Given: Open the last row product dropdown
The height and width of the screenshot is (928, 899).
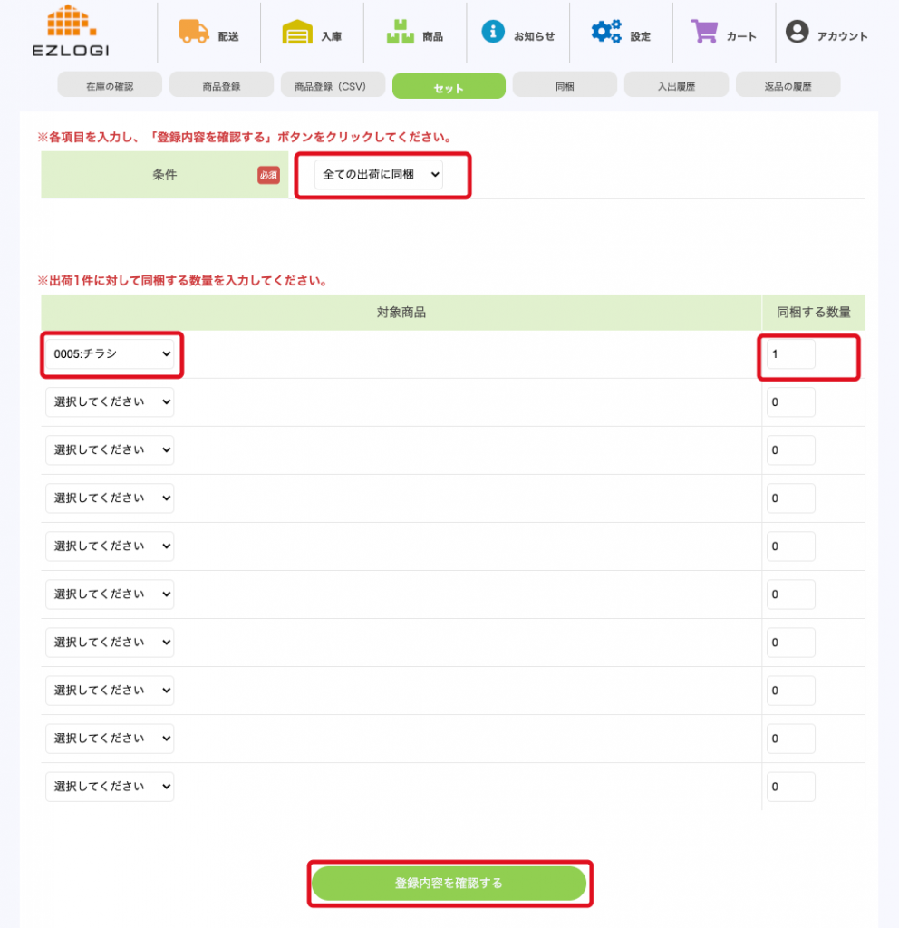Looking at the screenshot, I should [110, 787].
